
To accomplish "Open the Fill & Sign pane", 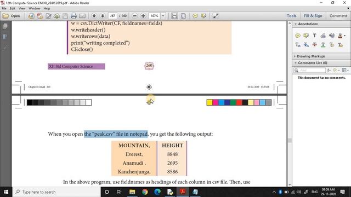I will click(313, 16).
